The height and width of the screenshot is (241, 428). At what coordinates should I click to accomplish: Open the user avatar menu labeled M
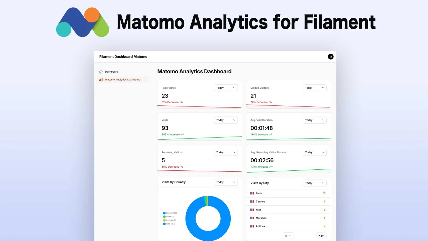coord(330,56)
